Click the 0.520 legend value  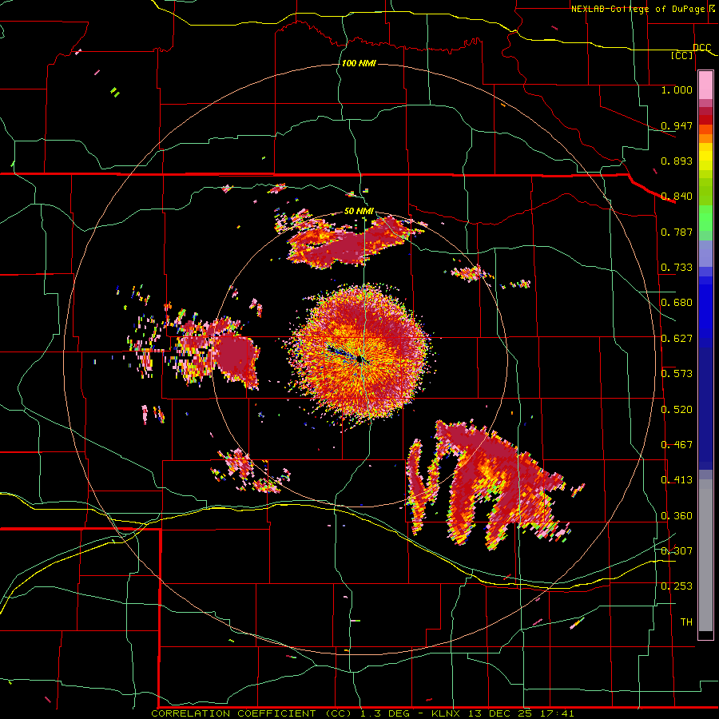tap(677, 410)
